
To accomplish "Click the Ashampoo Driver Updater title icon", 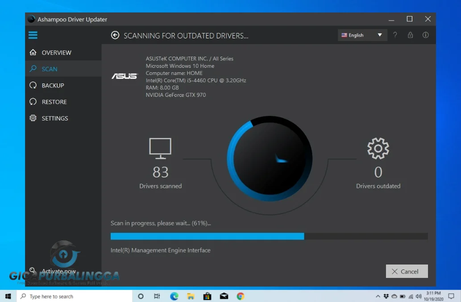I will point(31,19).
